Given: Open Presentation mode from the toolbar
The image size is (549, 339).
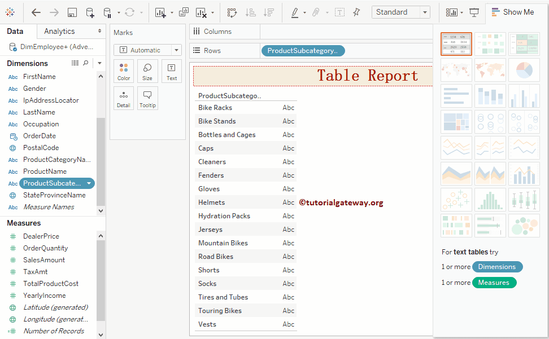Looking at the screenshot, I should (474, 12).
